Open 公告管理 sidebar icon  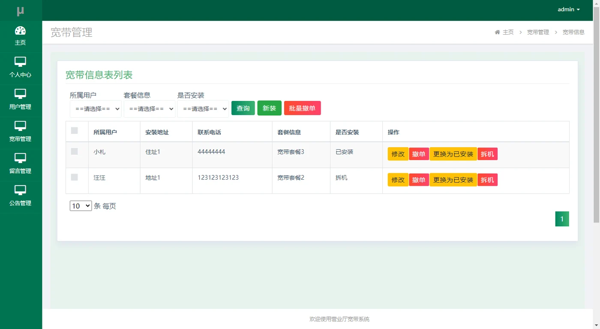20,190
